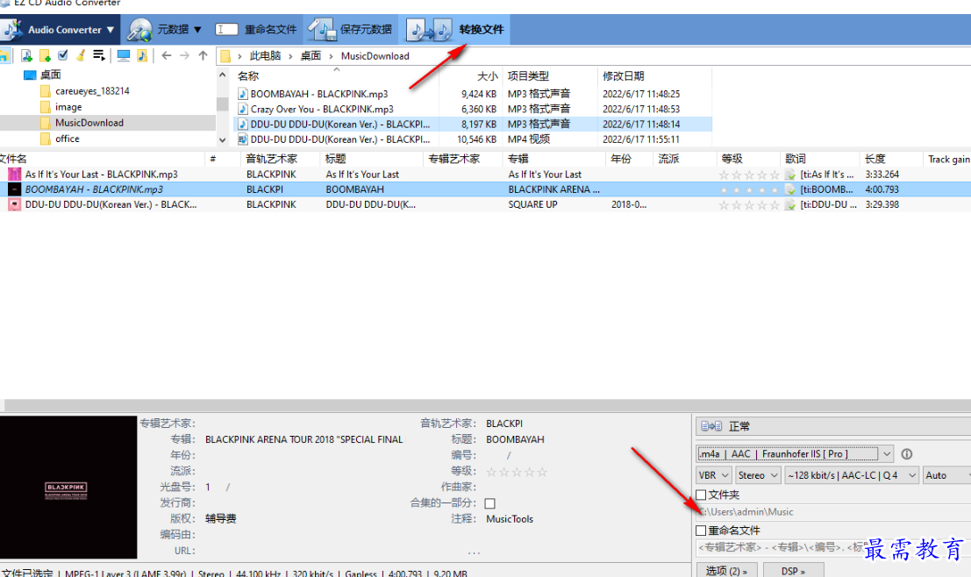
Task: Click the forward arrow navigation icon
Action: [184, 56]
